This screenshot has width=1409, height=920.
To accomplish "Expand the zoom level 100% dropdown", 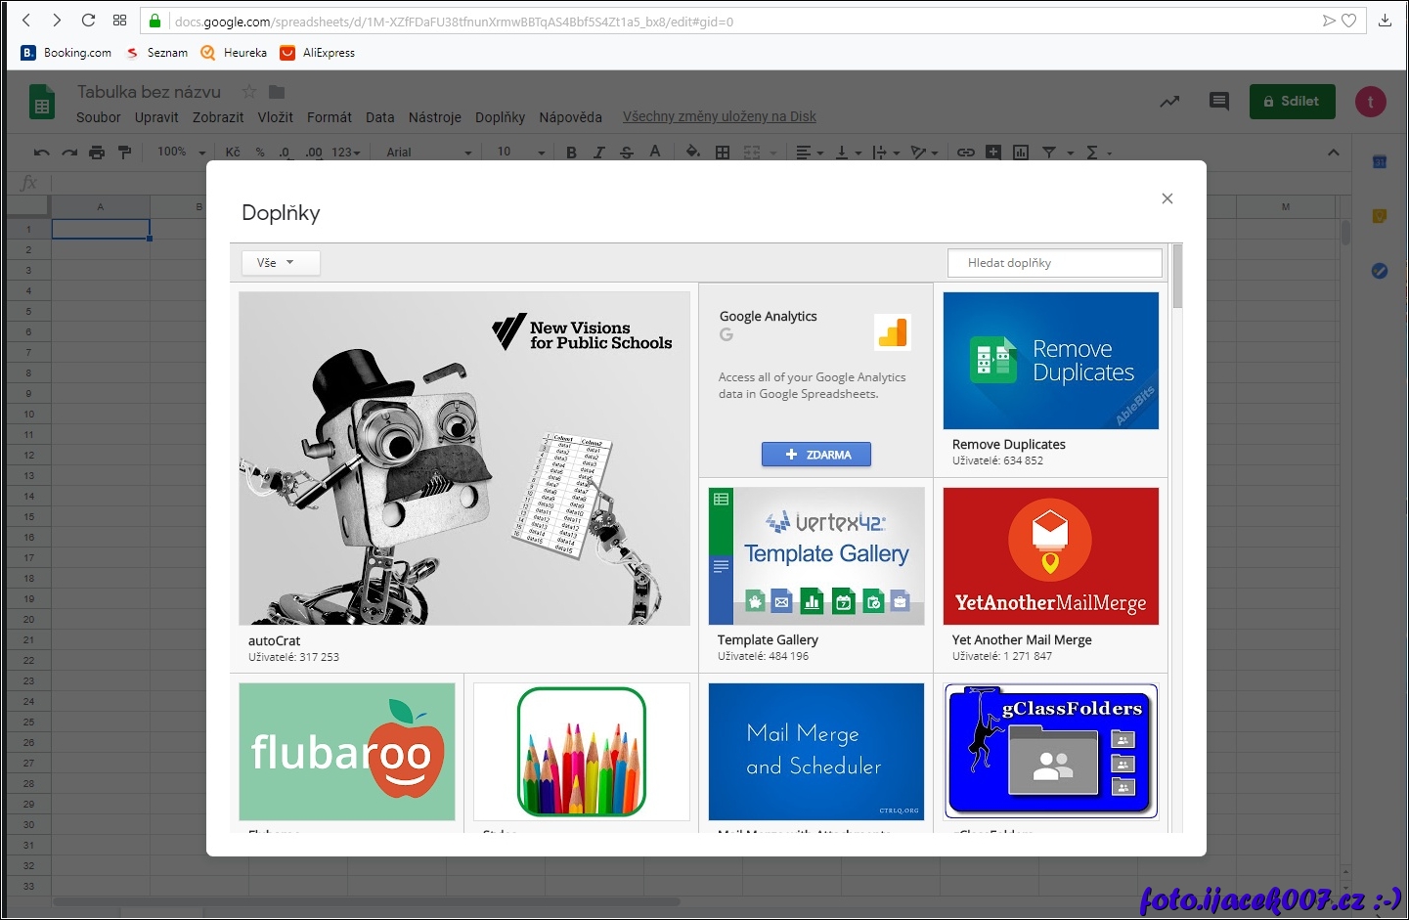I will click(182, 153).
